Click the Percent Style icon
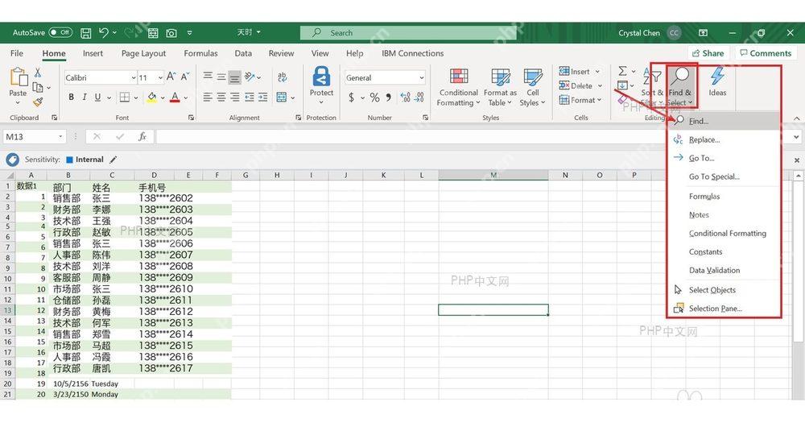The width and height of the screenshot is (805, 423). point(375,97)
